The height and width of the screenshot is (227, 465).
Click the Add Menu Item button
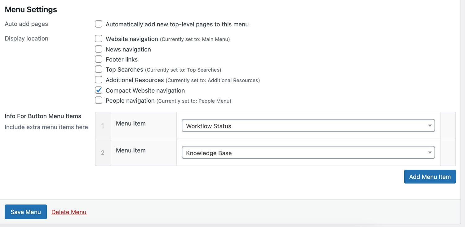[430, 177]
